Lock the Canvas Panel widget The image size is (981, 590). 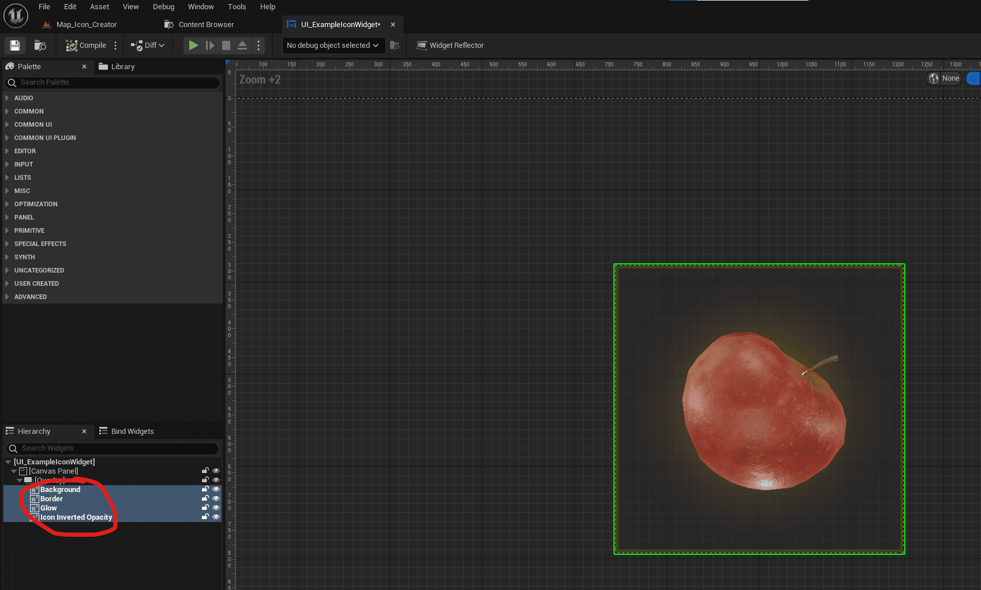205,471
